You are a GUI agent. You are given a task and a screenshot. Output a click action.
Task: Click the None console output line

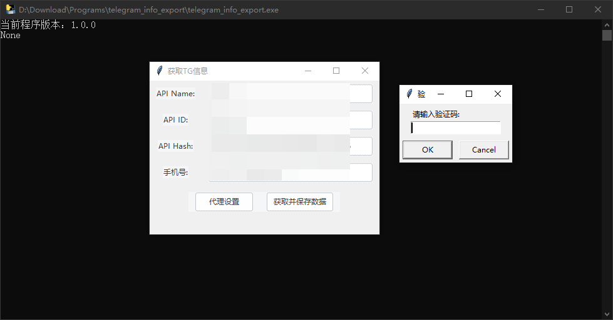point(11,35)
